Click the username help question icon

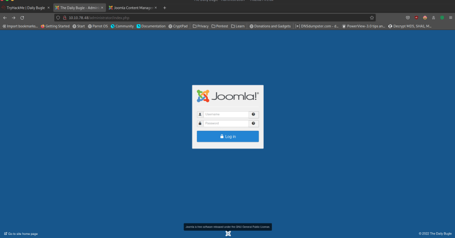click(x=254, y=114)
